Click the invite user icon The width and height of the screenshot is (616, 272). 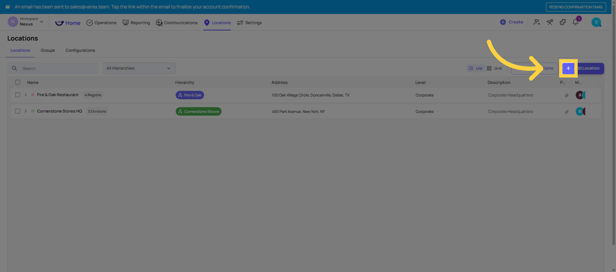537,22
